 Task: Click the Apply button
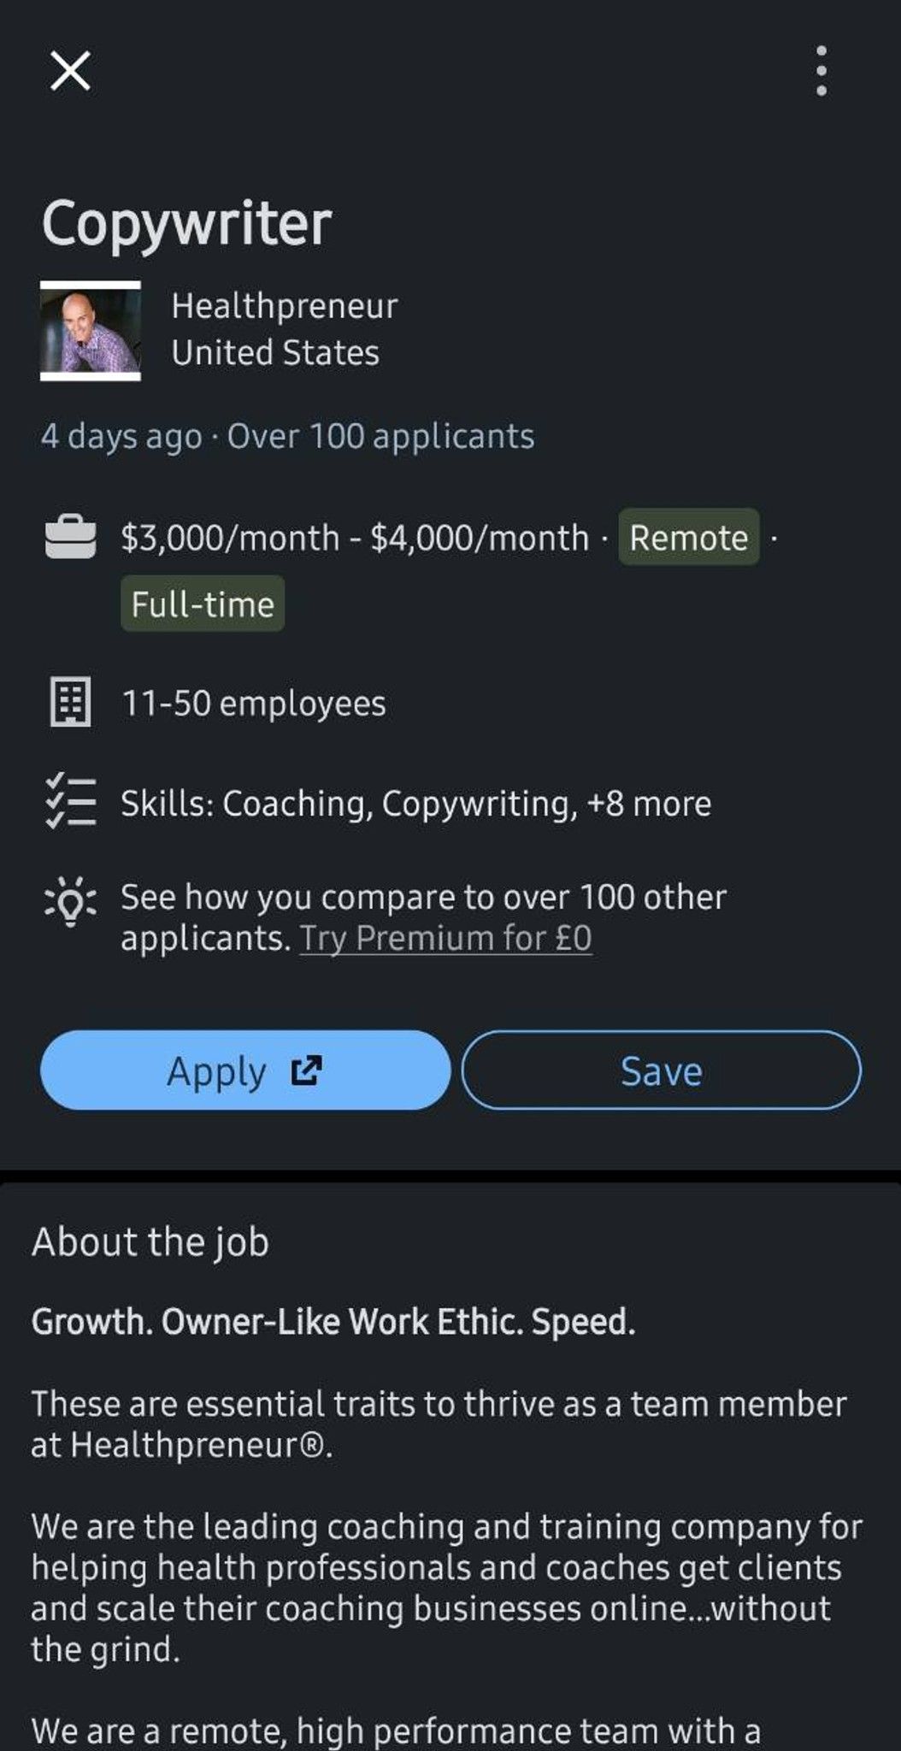[245, 1070]
